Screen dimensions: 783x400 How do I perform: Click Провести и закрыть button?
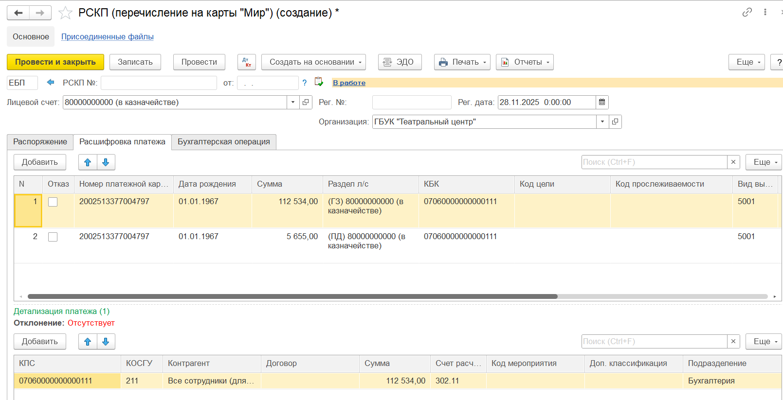55,62
